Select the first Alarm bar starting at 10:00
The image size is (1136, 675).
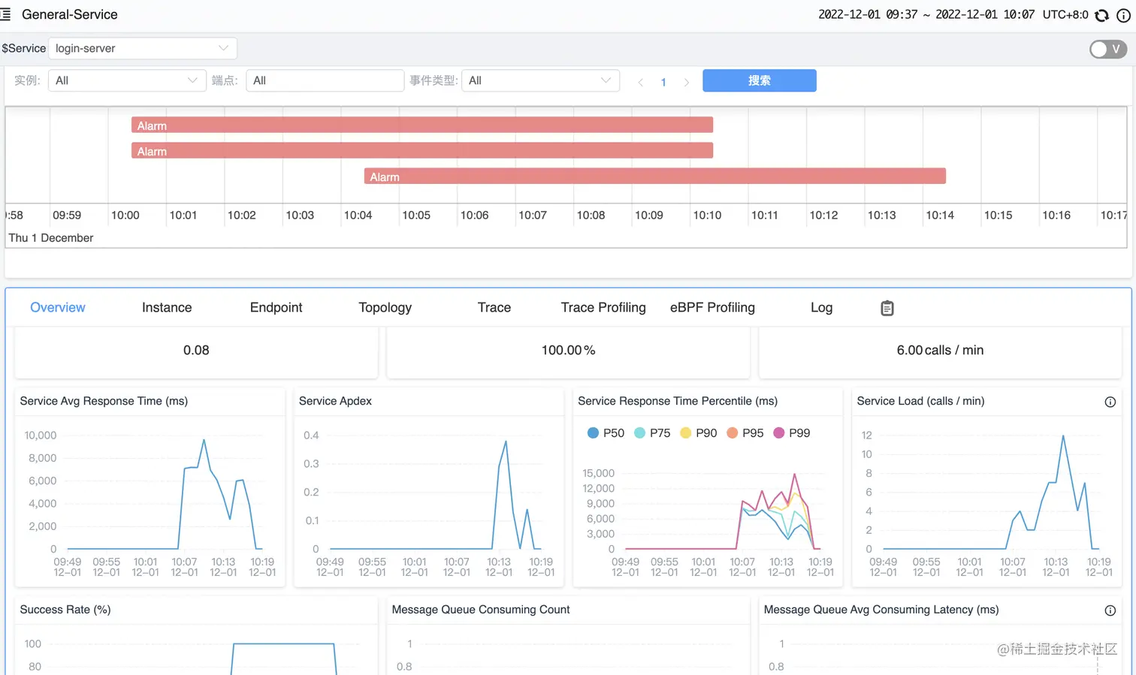pos(422,125)
